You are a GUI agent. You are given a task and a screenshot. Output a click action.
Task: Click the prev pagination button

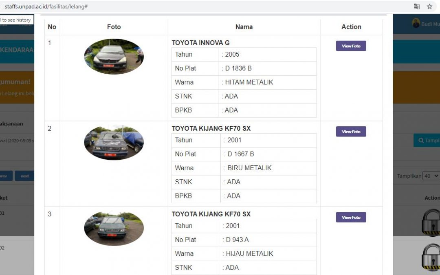click(x=6, y=176)
